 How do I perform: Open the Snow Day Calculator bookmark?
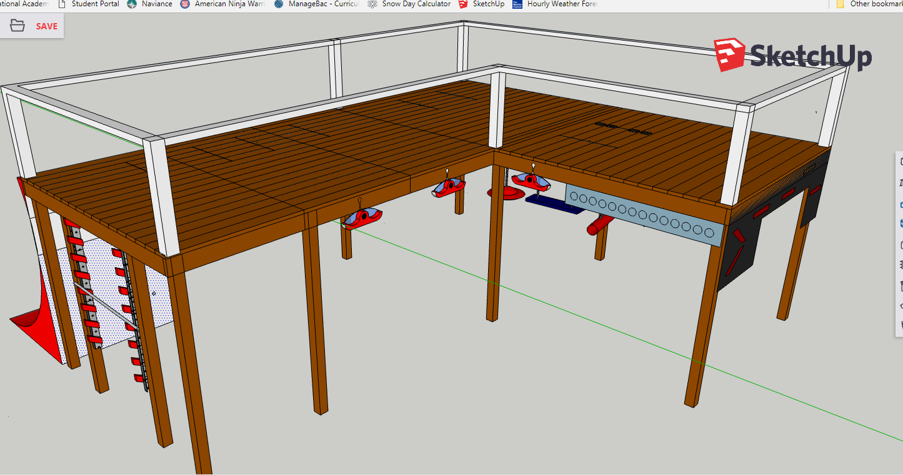click(409, 4)
